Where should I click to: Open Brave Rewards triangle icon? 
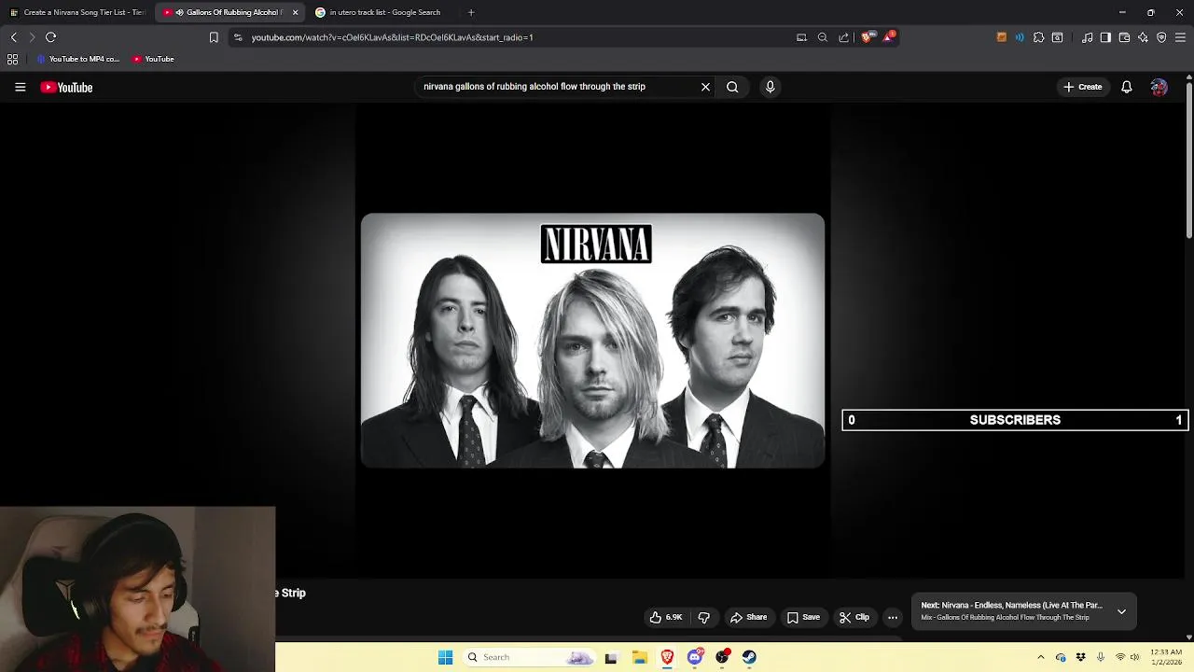[890, 36]
